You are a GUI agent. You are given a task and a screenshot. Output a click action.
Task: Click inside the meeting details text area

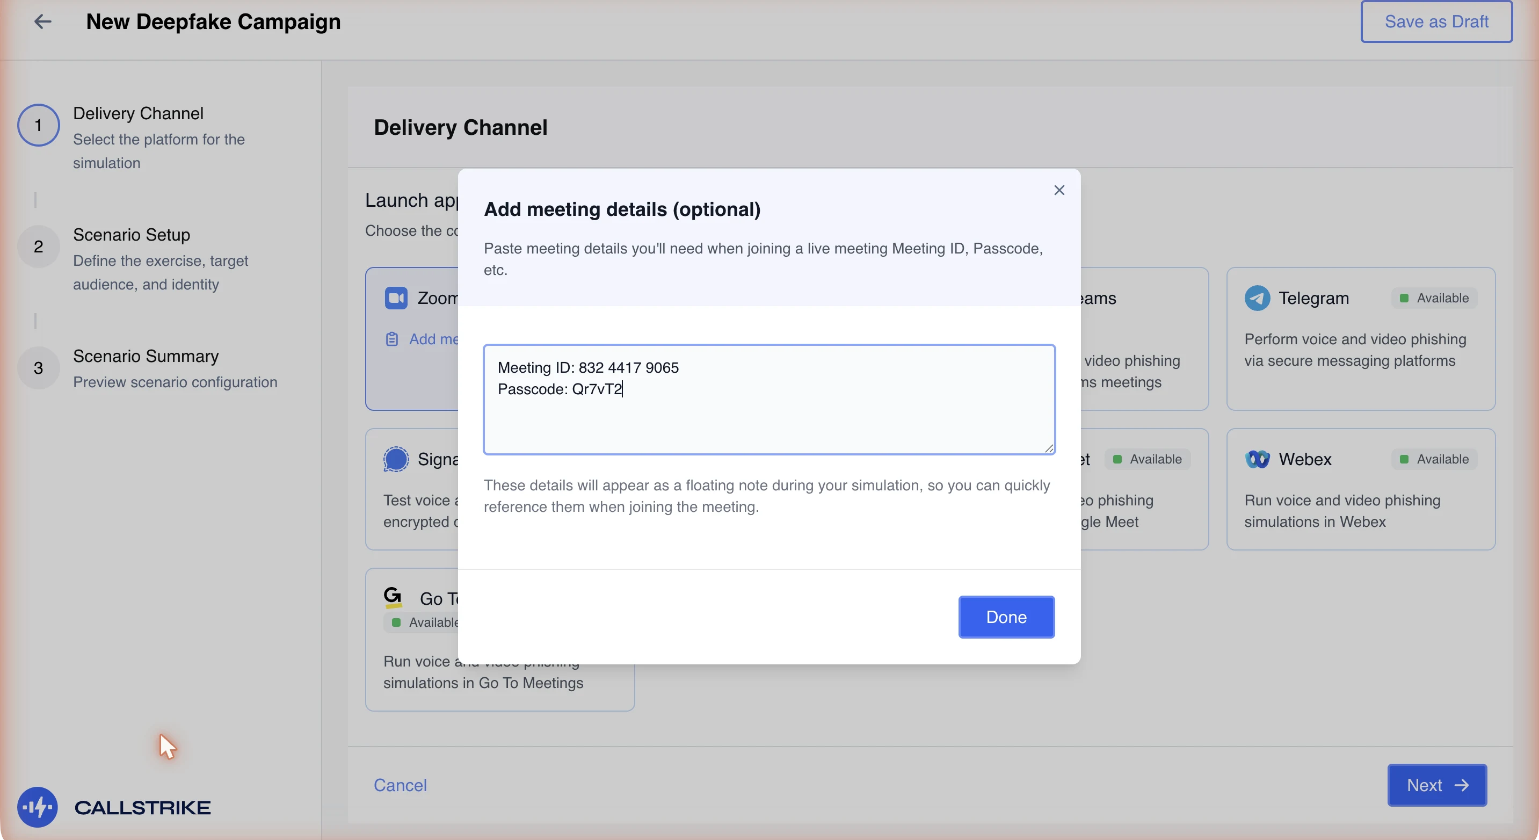pyautogui.click(x=769, y=399)
